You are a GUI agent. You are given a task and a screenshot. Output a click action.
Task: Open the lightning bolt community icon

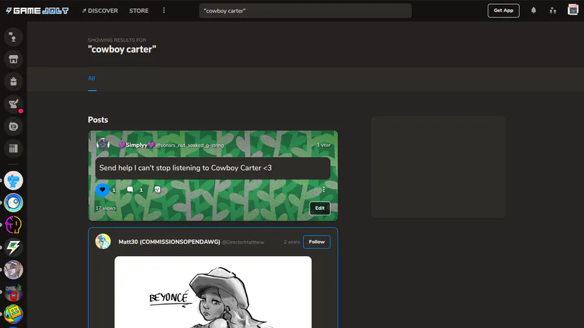pos(14,248)
